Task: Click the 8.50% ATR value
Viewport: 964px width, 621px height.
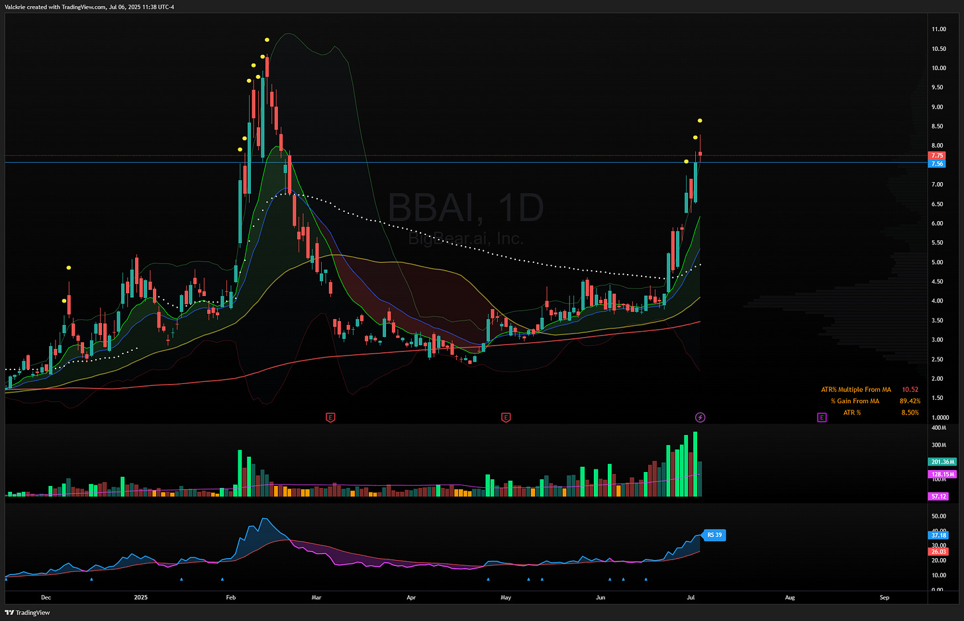Action: [910, 412]
